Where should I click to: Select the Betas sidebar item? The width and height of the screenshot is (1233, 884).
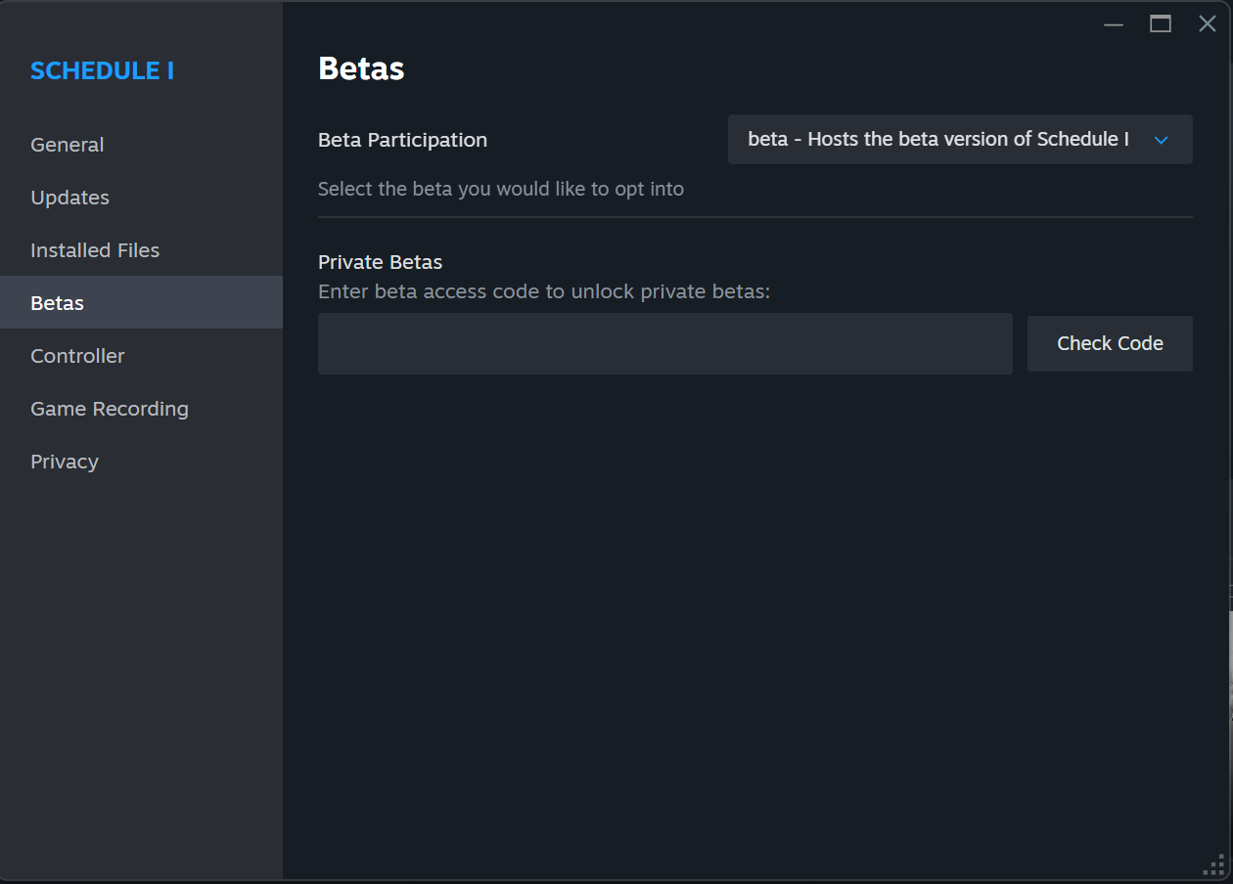(x=58, y=303)
